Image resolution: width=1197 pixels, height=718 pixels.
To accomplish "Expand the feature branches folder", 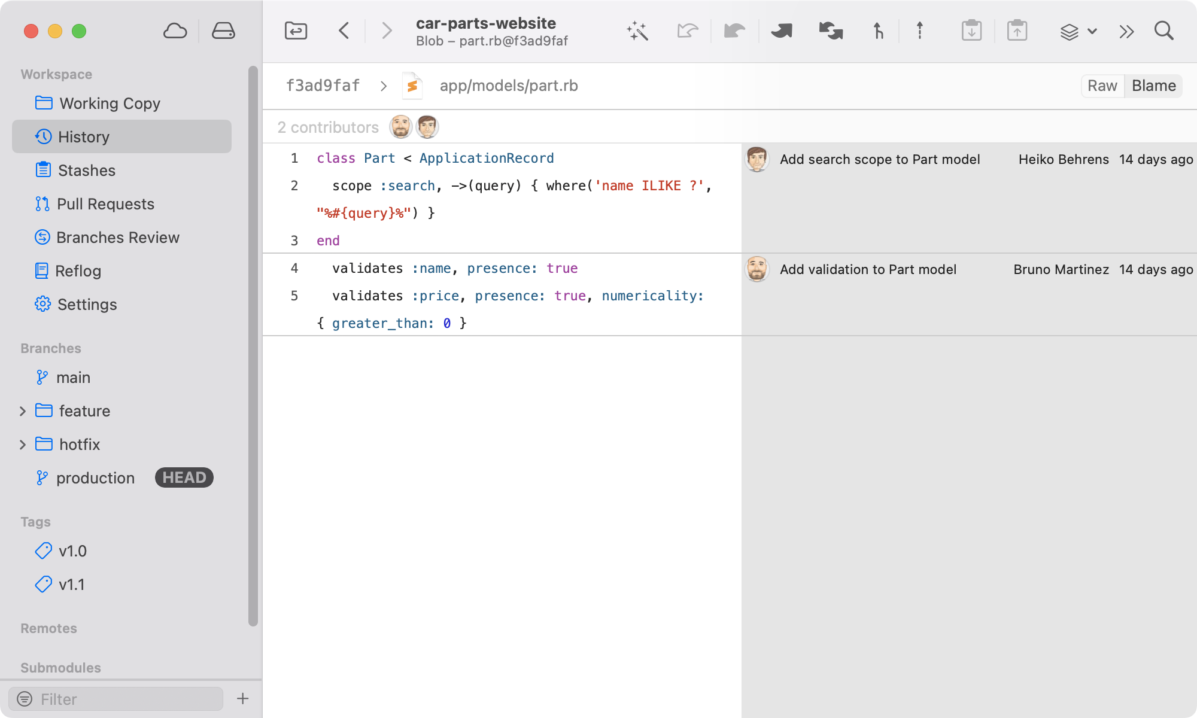I will 23,411.
